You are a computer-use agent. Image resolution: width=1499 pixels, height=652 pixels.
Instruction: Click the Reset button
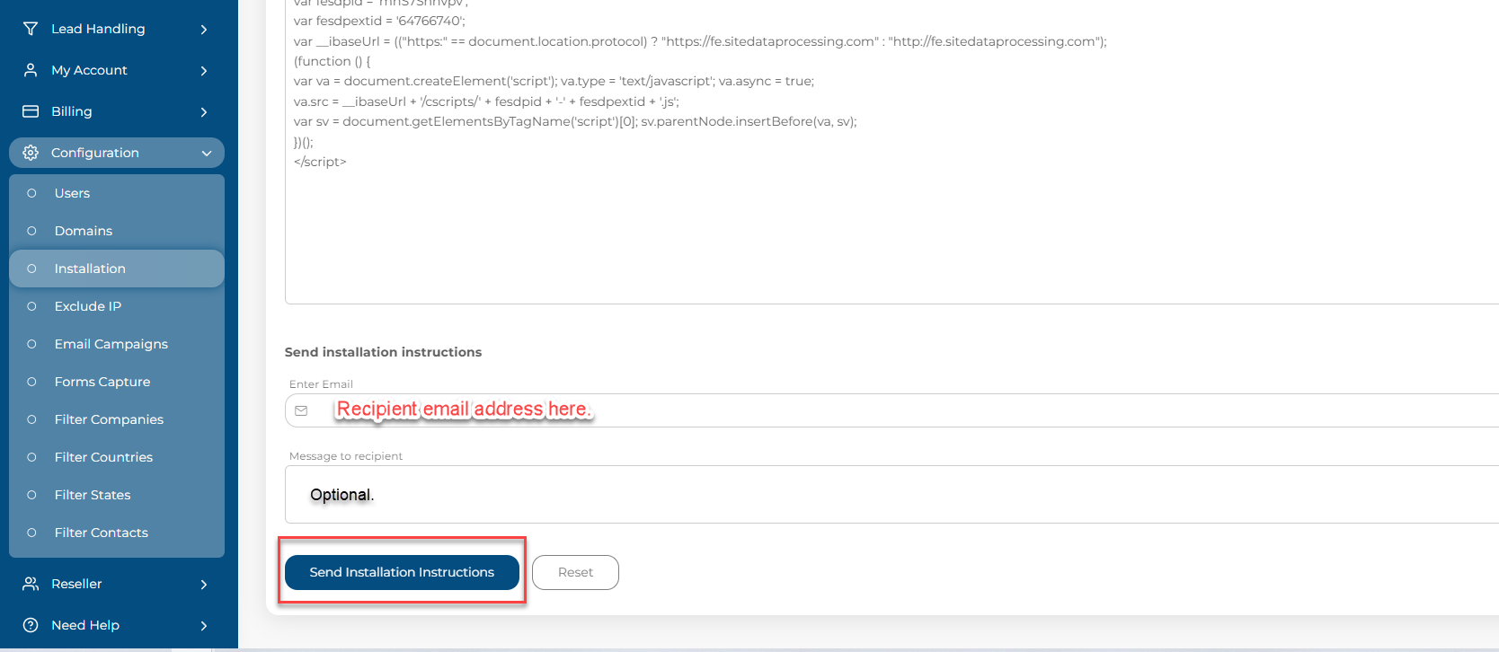click(x=575, y=572)
